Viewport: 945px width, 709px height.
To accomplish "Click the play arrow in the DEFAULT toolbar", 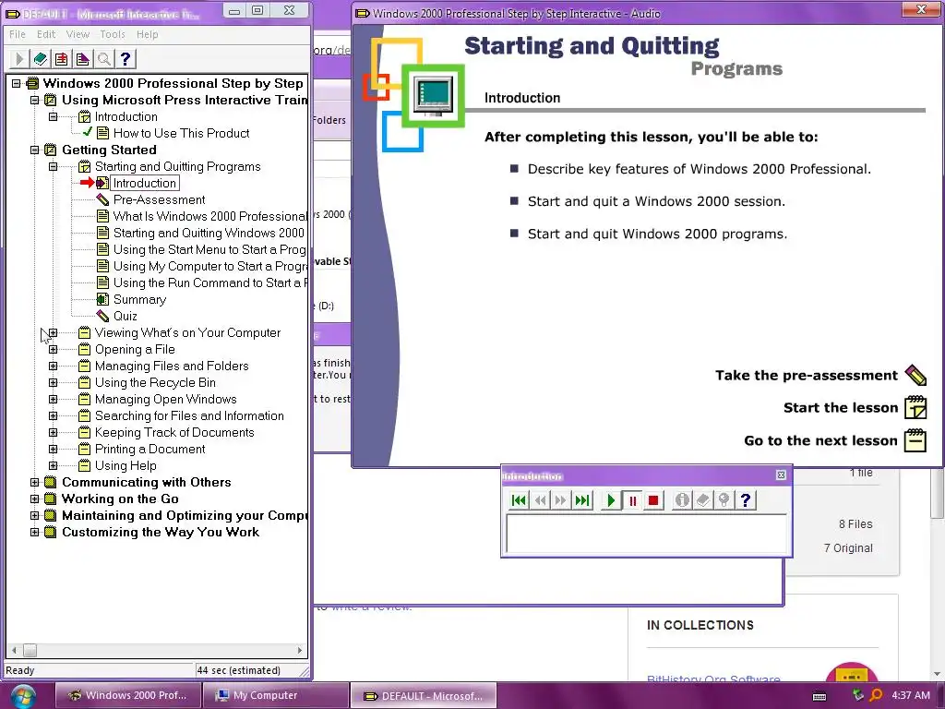I will (x=18, y=59).
